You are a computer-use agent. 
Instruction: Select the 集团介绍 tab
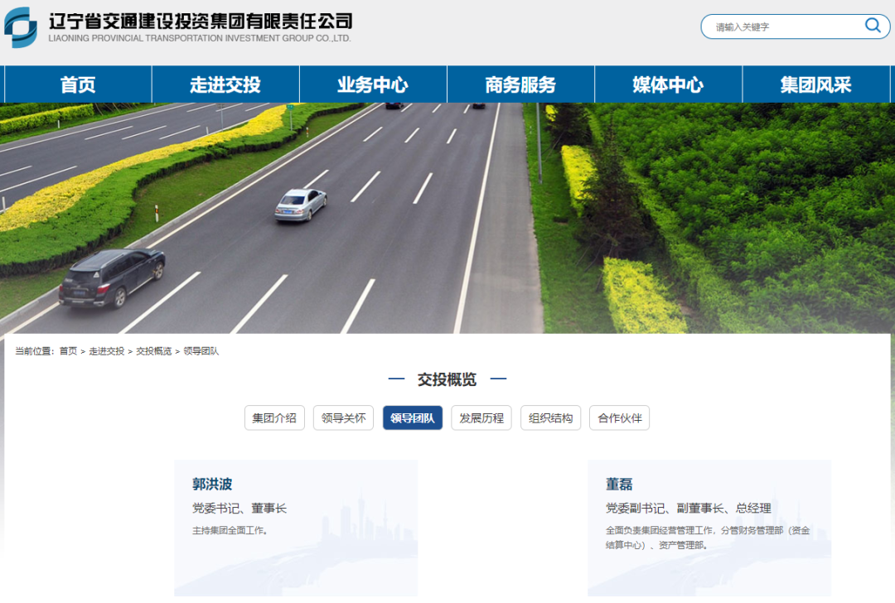[274, 417]
